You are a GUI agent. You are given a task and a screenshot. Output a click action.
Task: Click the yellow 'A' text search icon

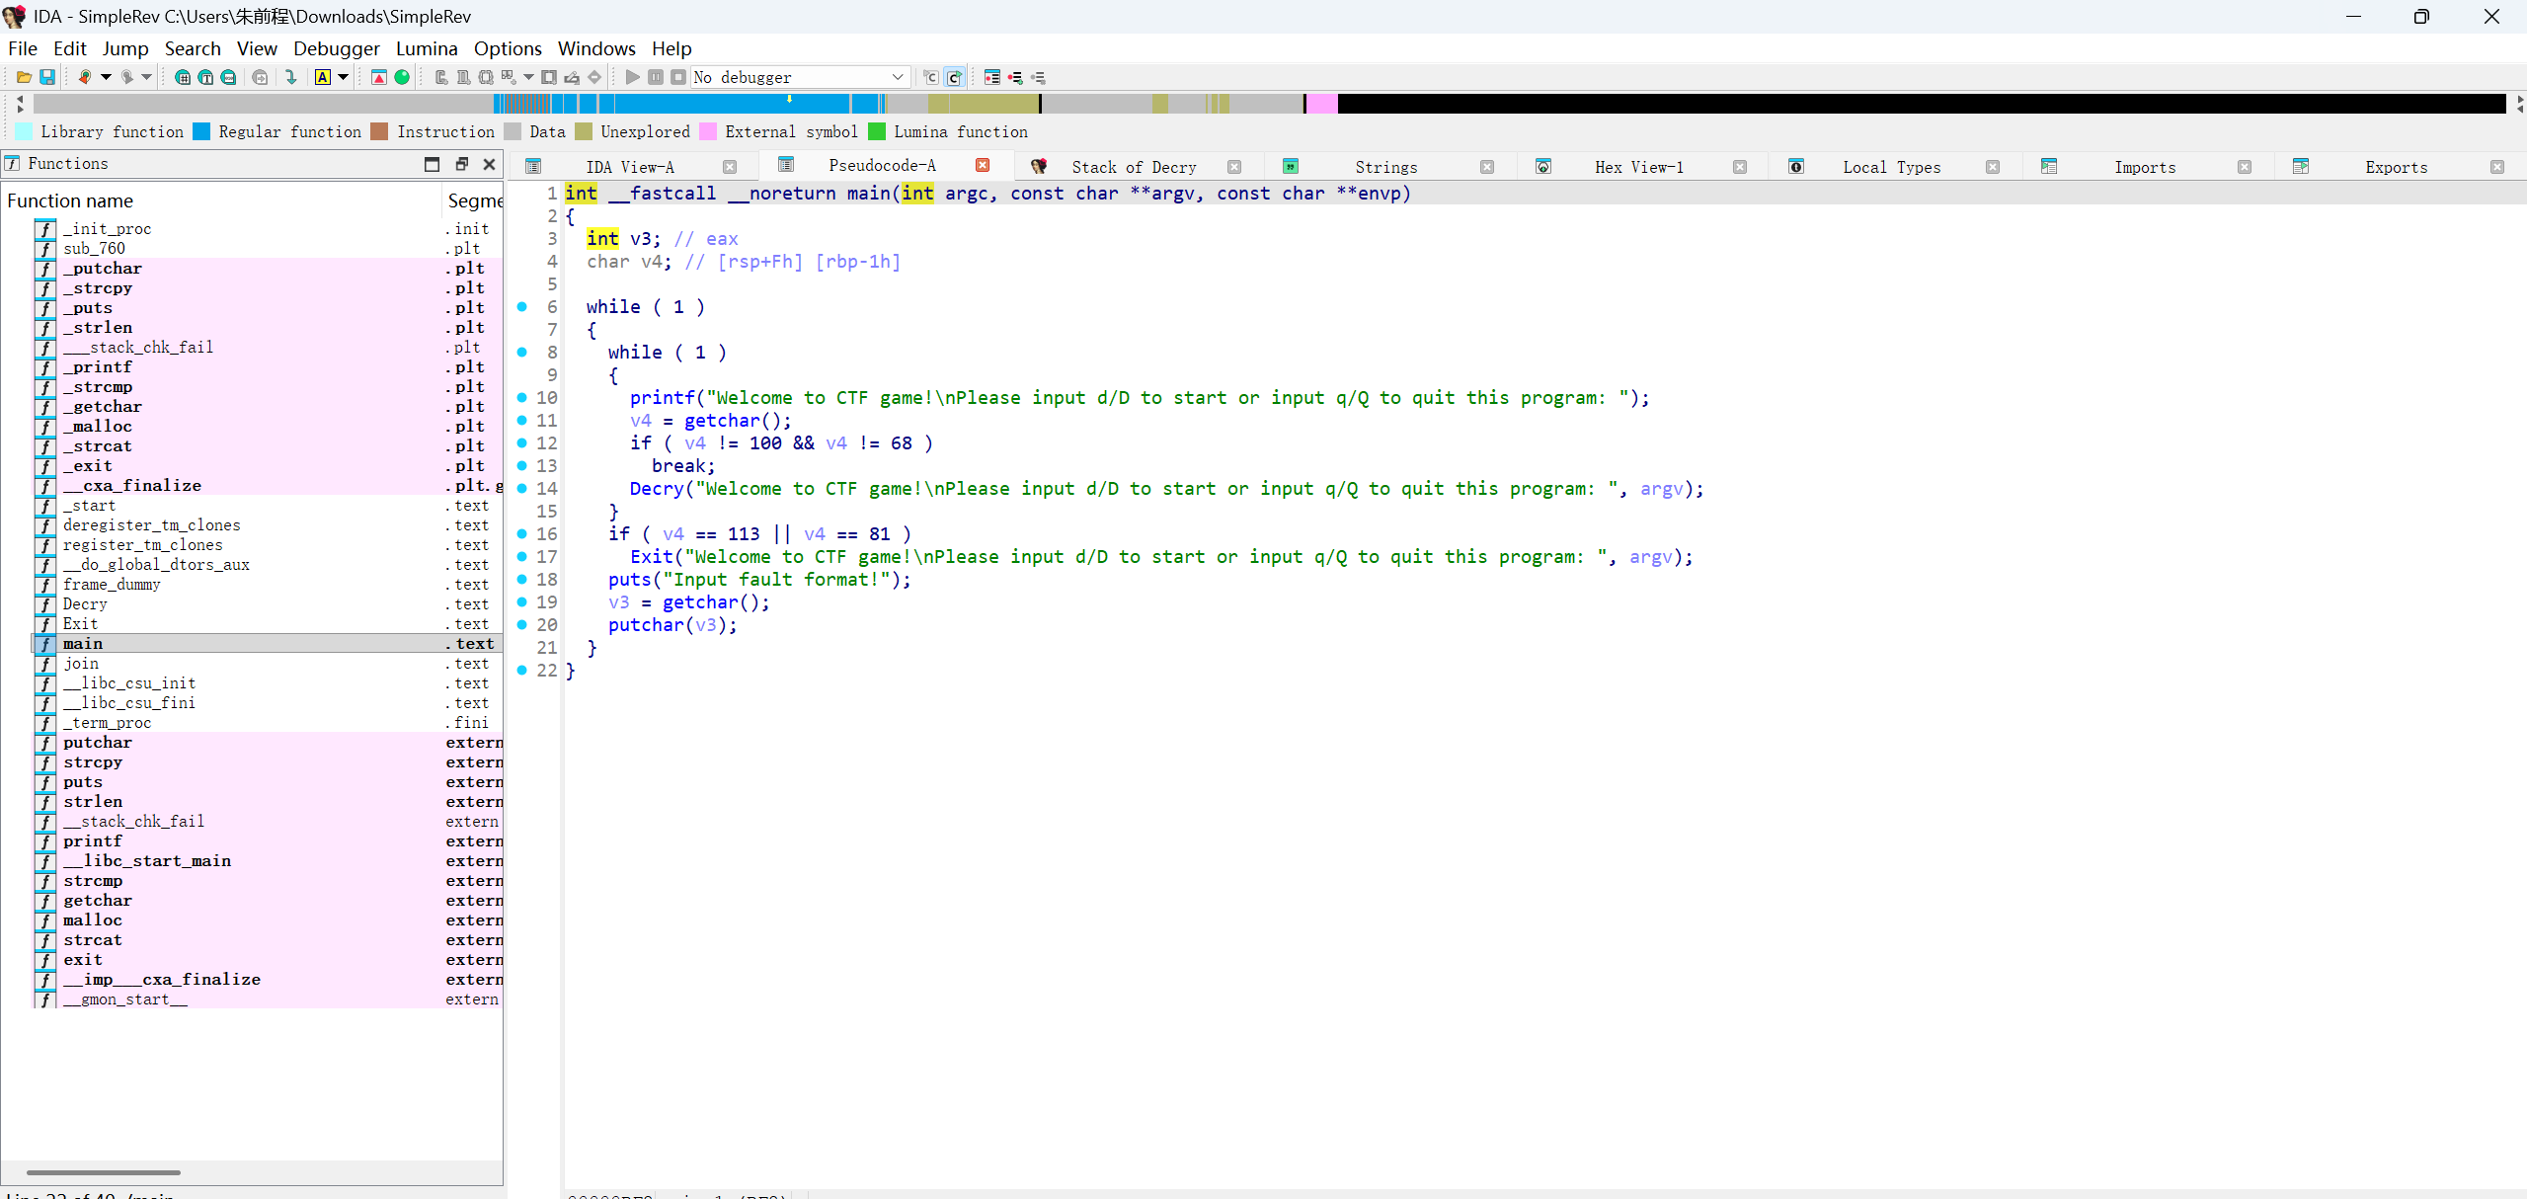pos(323,77)
